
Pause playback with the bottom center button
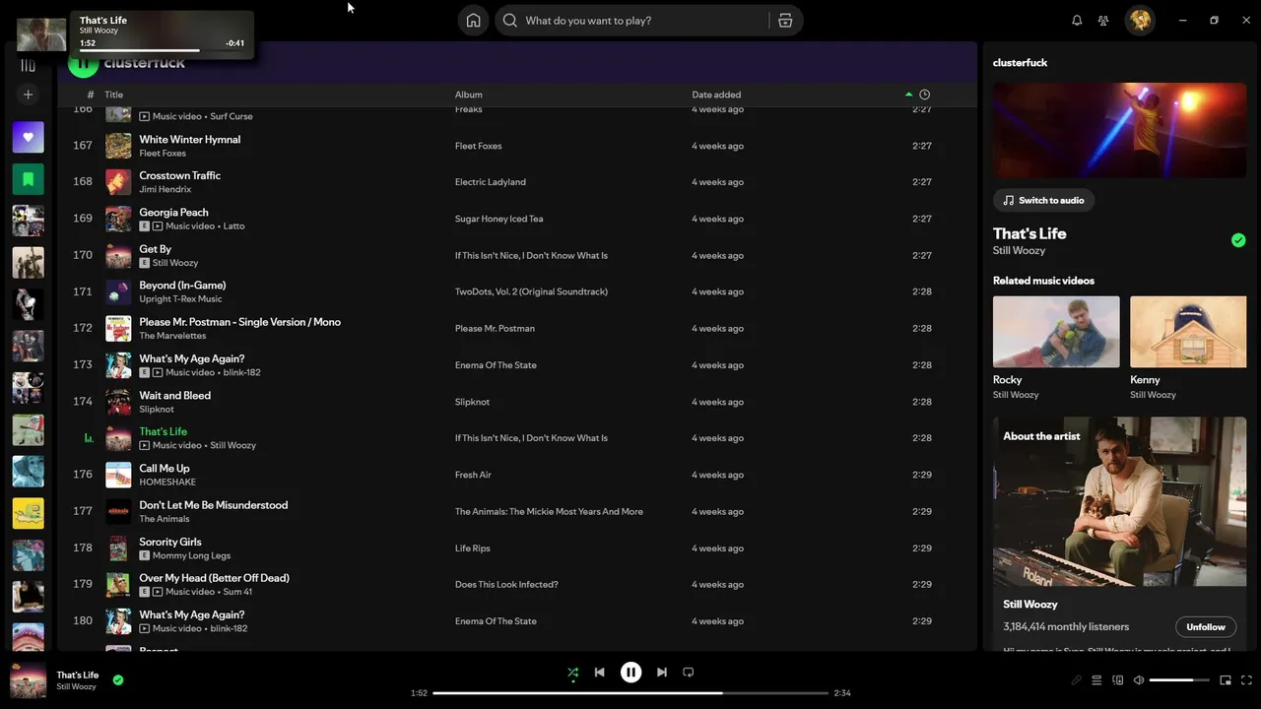point(630,673)
